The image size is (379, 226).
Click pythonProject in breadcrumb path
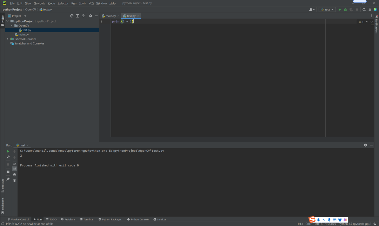(12, 9)
